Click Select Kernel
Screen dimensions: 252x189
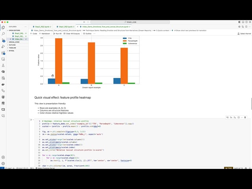click(244, 33)
